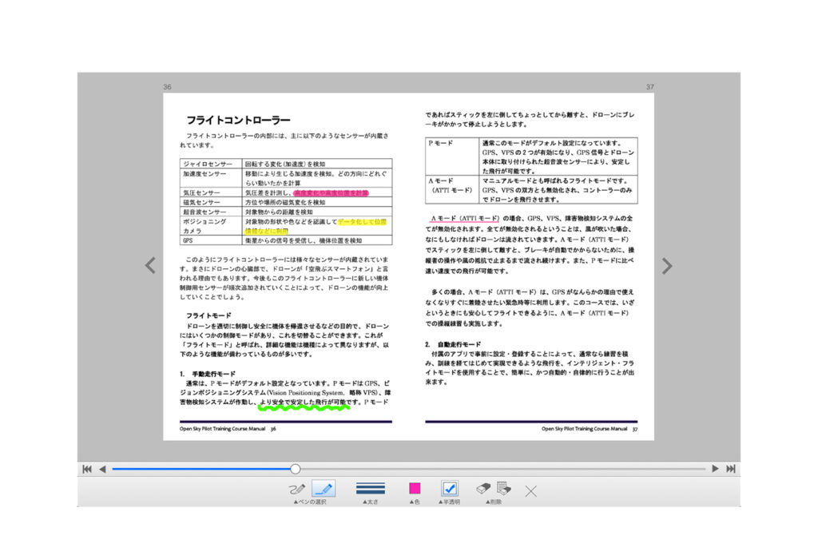
Task: Open the pink 色 color swatch
Action: tap(415, 488)
